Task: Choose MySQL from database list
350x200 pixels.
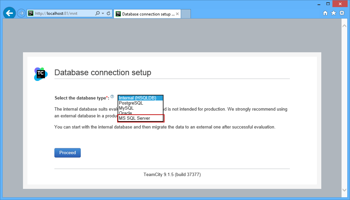Action: tap(141, 108)
